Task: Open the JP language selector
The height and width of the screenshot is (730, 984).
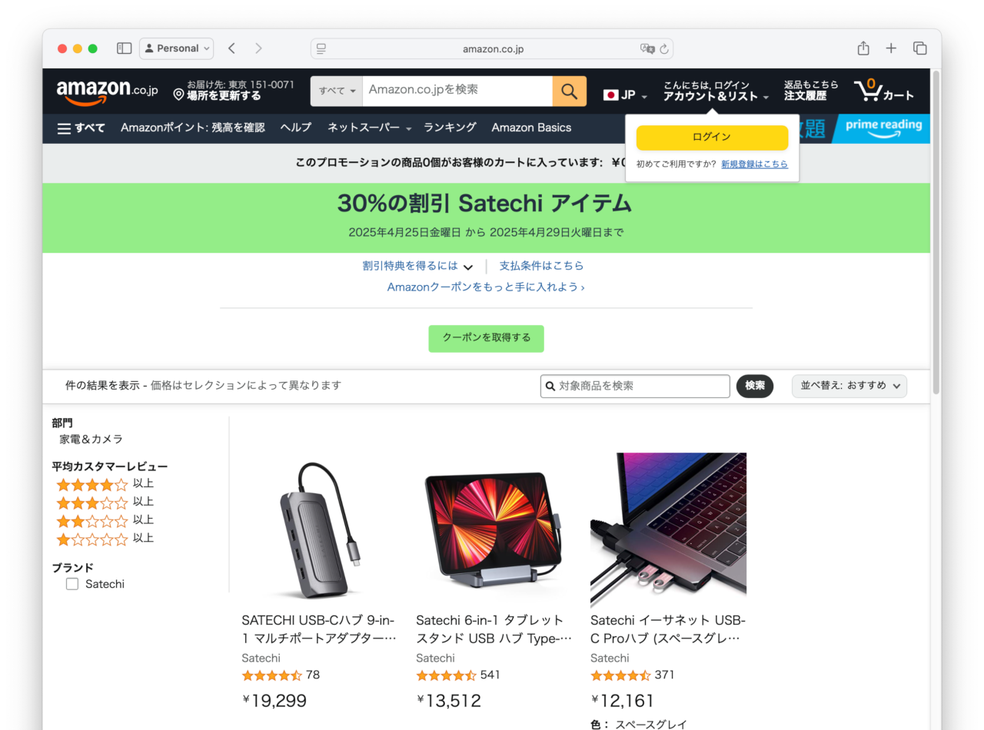Action: [x=626, y=95]
